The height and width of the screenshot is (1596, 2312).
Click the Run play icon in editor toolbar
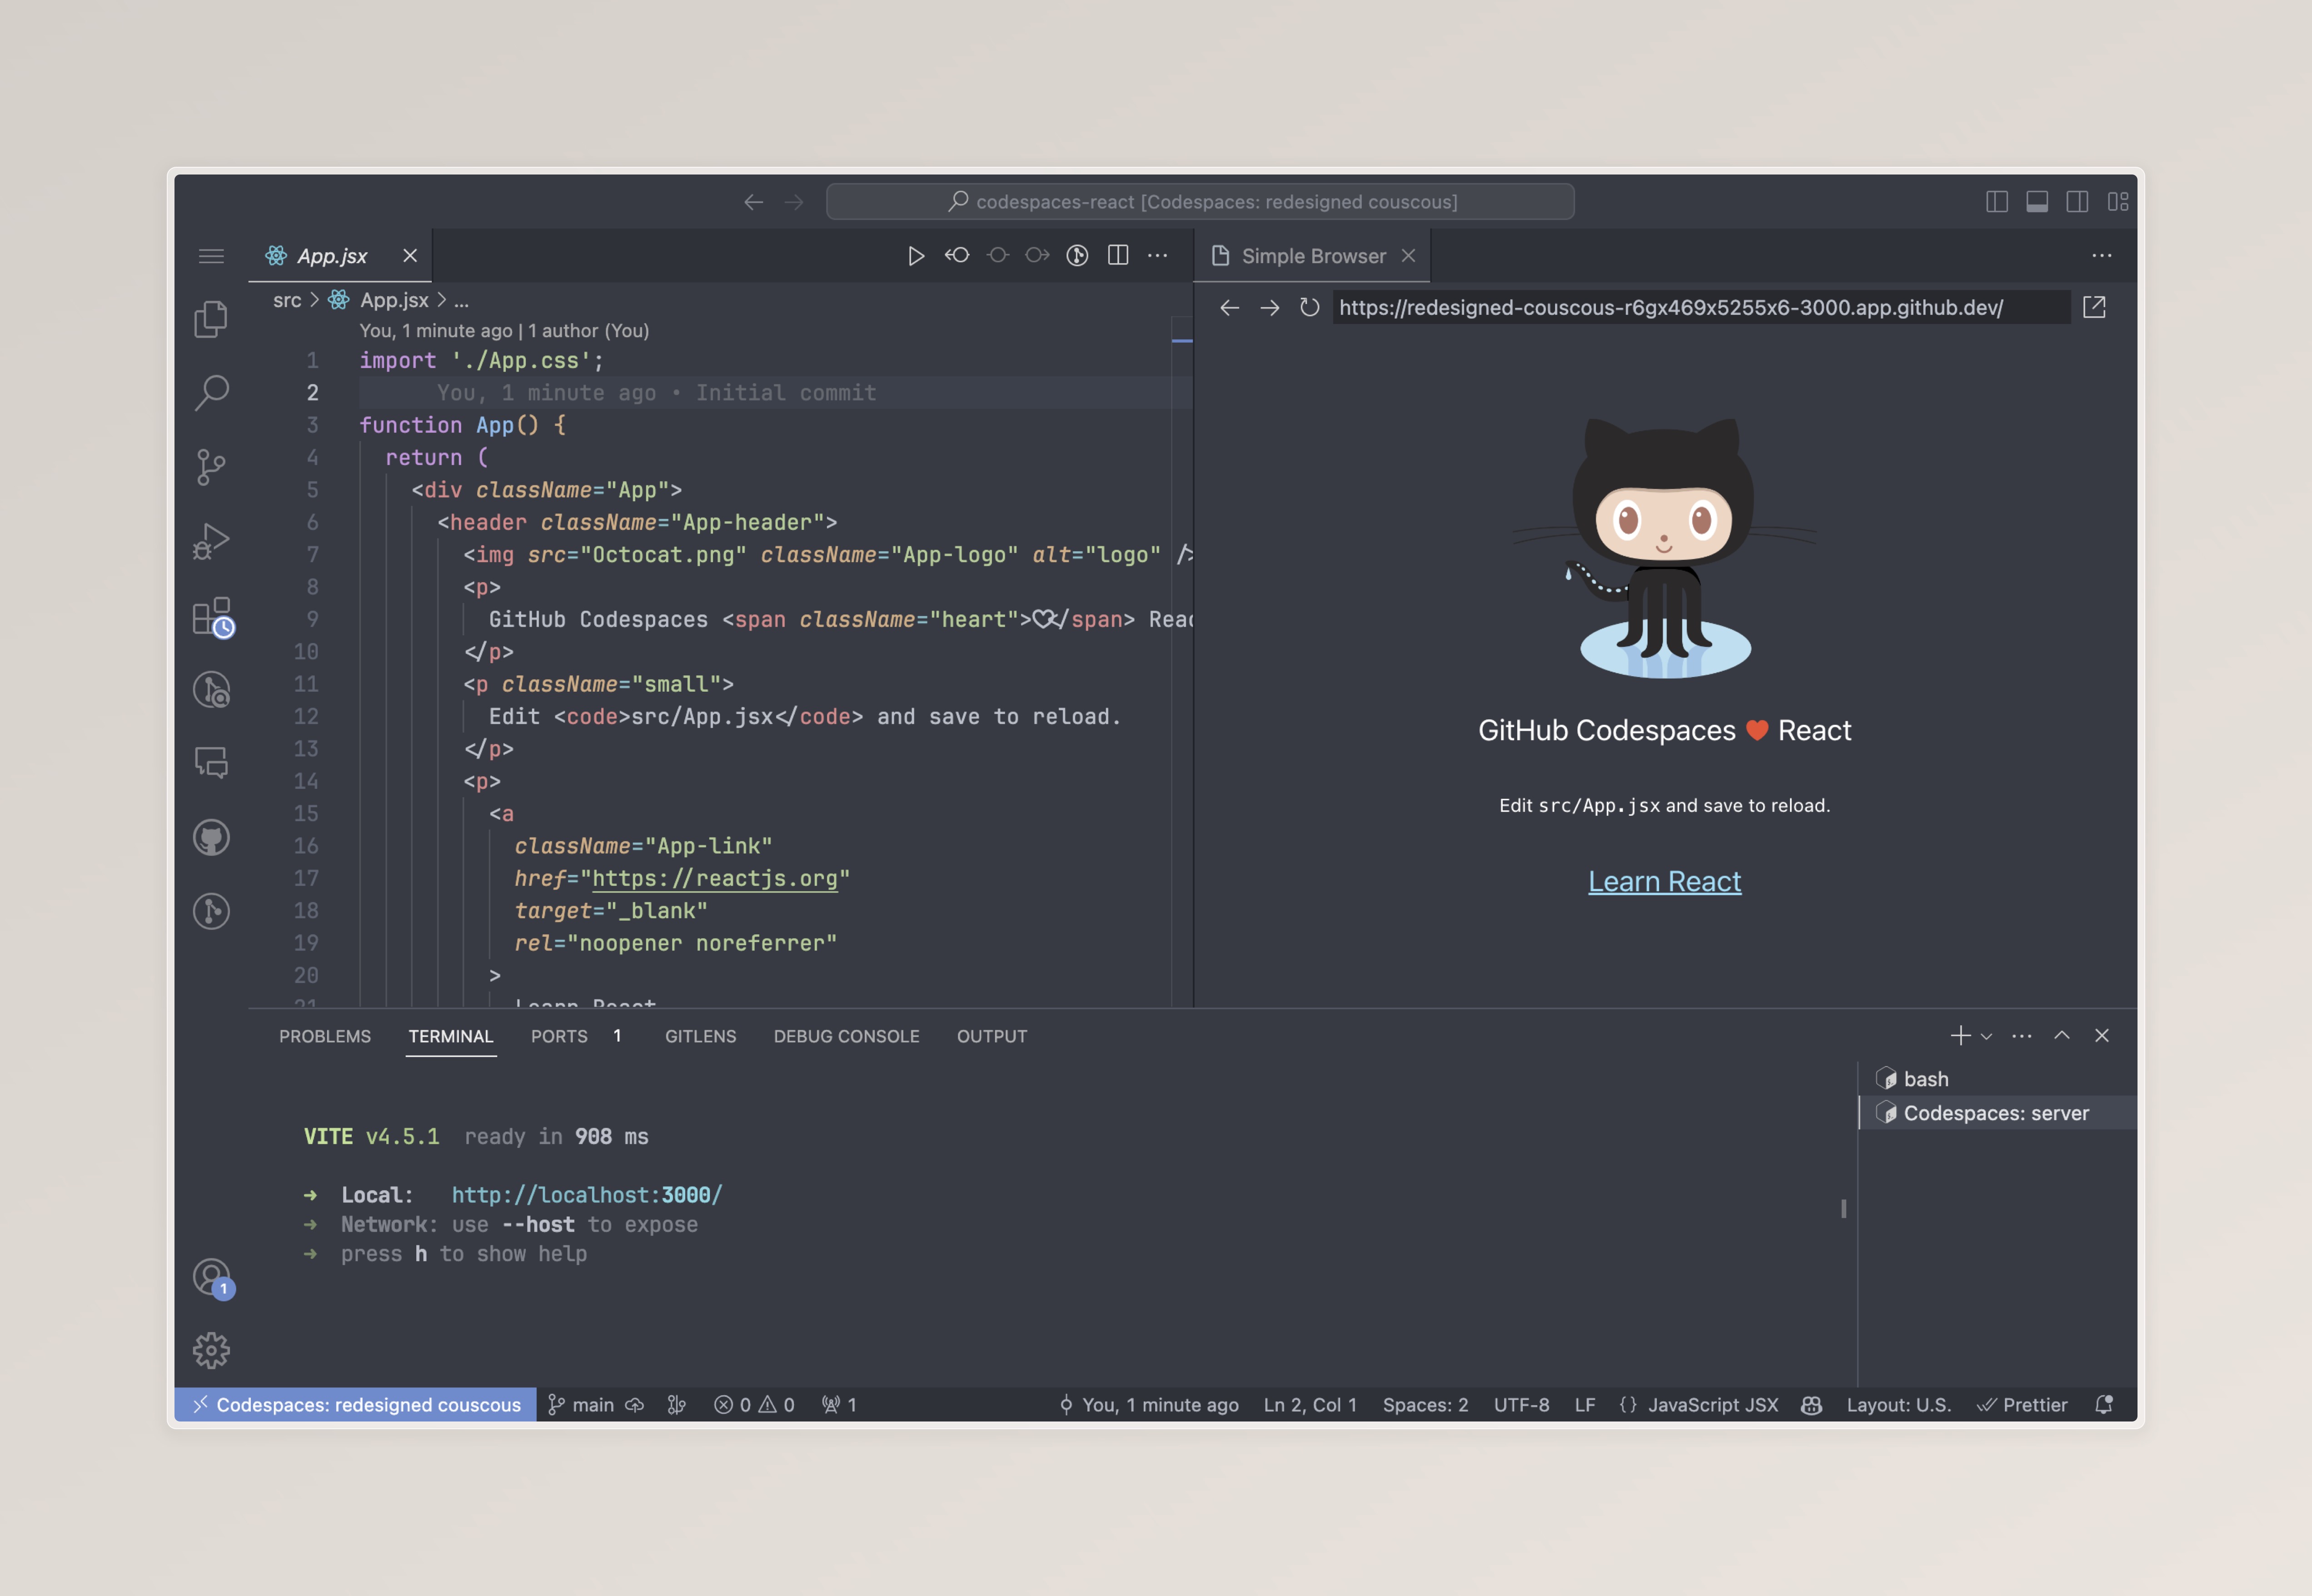click(915, 256)
